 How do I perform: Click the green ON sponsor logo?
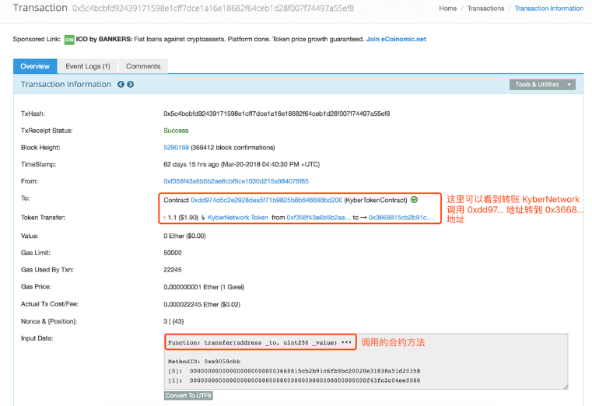tap(69, 40)
